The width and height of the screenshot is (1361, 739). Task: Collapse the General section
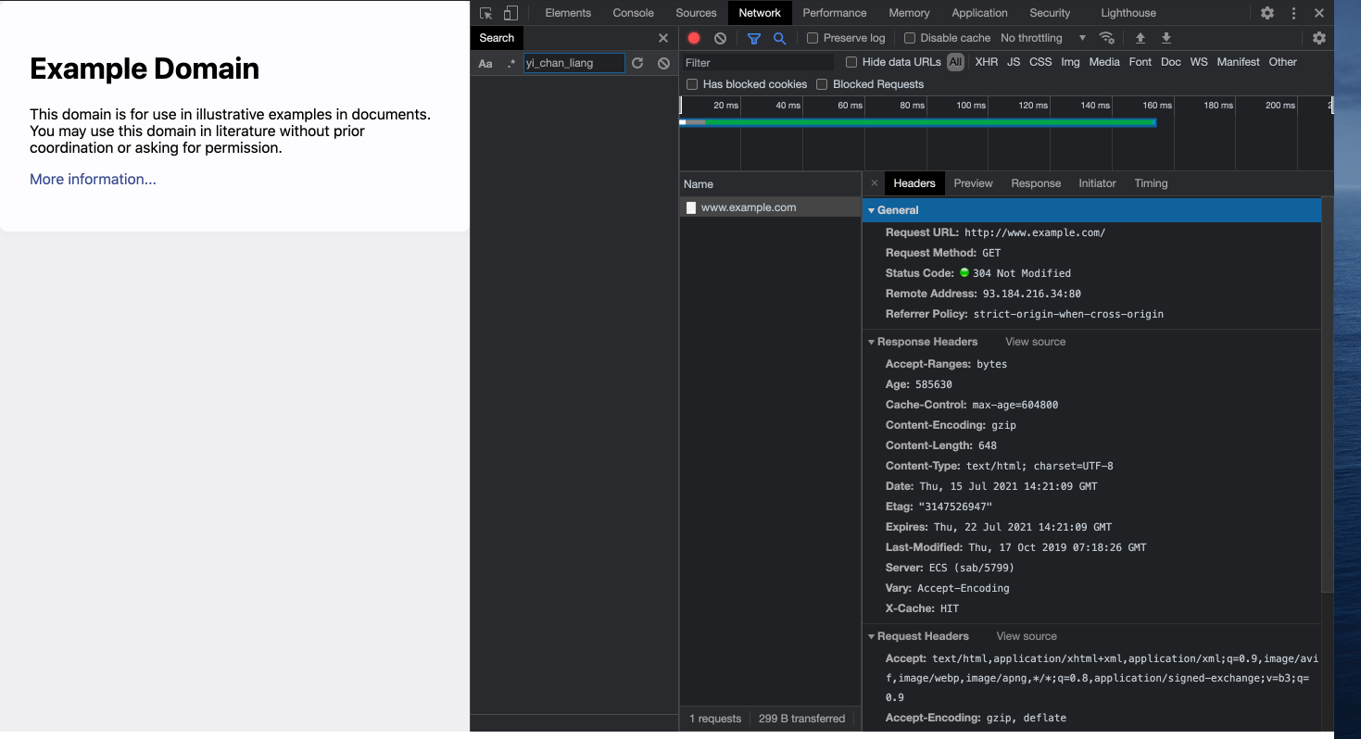coord(871,210)
